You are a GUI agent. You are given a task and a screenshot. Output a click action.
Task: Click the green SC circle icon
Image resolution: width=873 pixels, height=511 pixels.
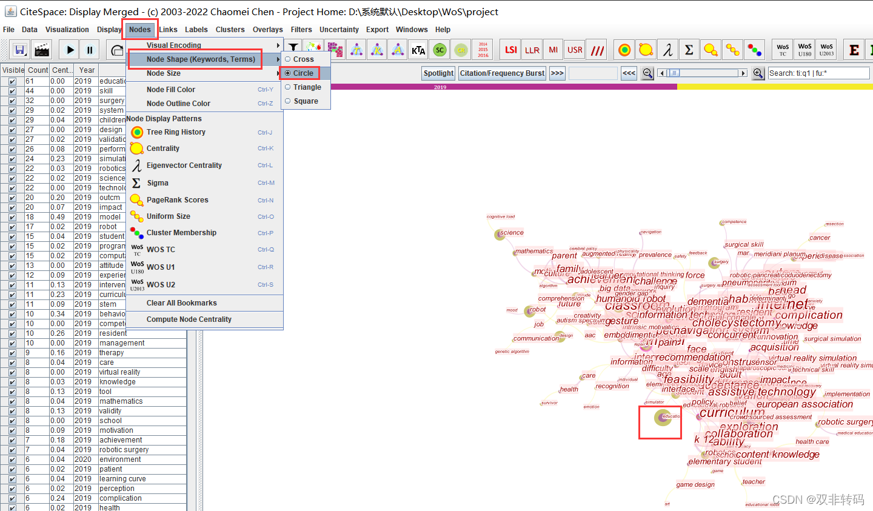point(440,50)
